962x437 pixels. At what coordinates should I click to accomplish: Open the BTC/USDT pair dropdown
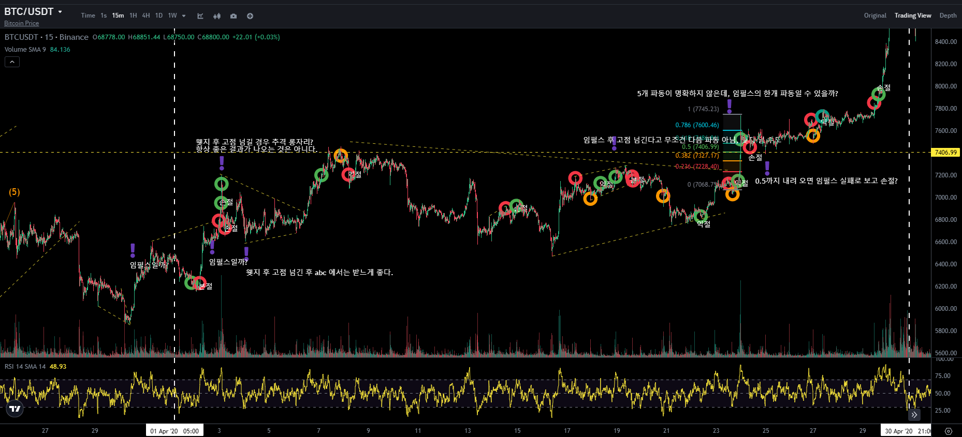coord(60,11)
